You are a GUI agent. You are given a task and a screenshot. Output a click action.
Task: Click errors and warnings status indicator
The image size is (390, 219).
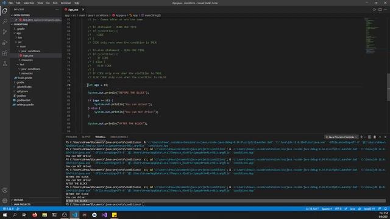pos(8,209)
